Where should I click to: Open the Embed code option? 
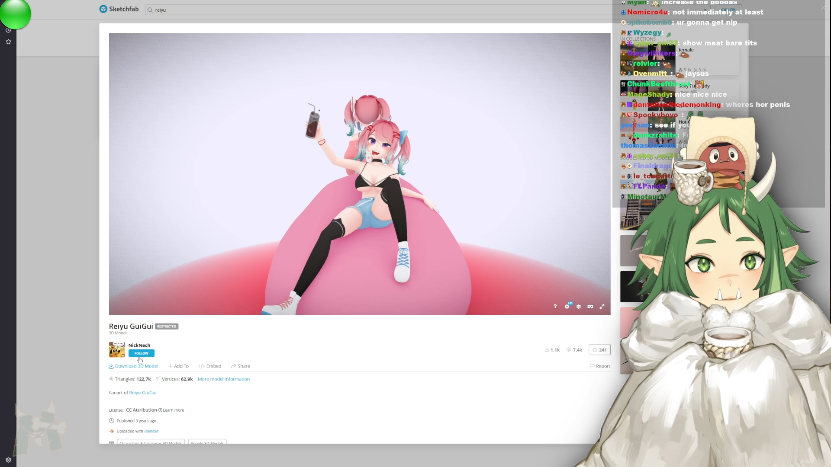pyautogui.click(x=210, y=366)
